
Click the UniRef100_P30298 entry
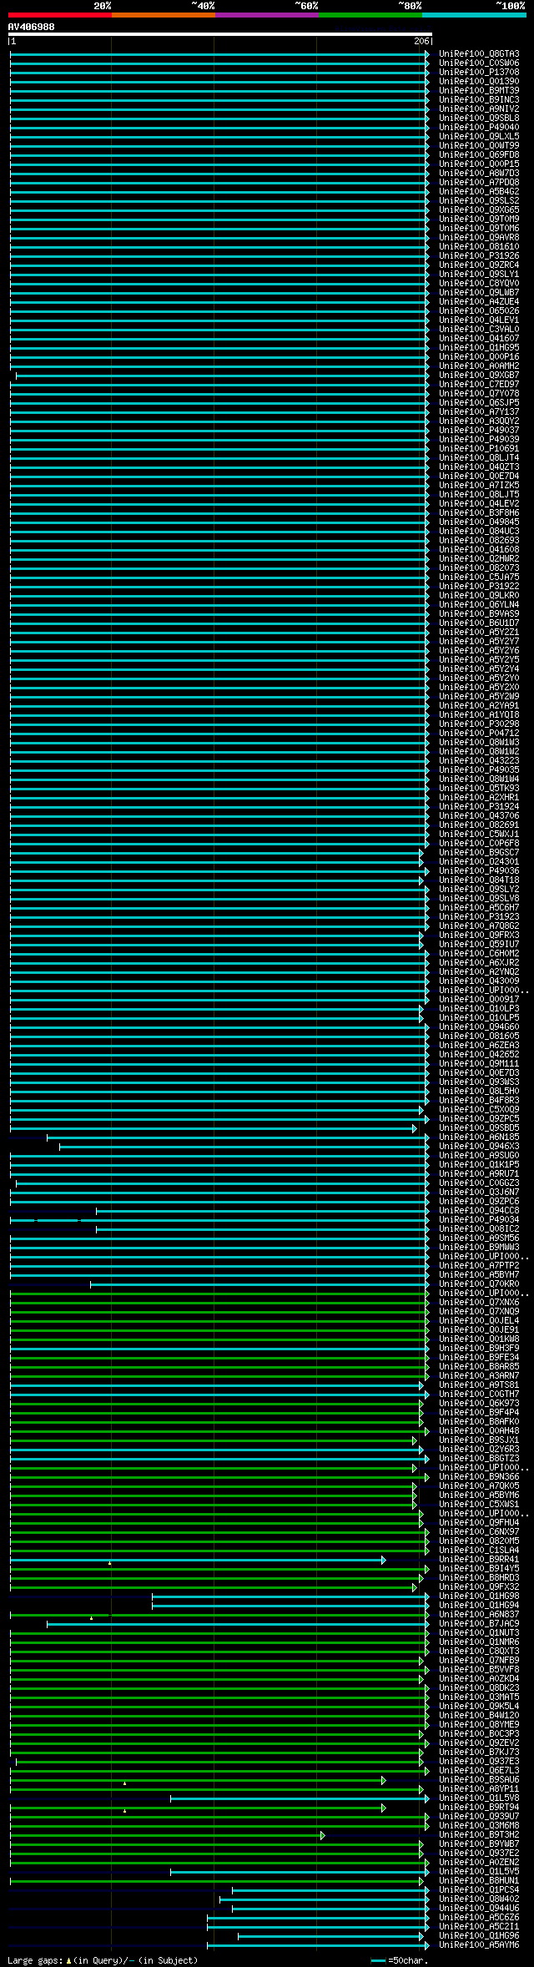(x=479, y=724)
